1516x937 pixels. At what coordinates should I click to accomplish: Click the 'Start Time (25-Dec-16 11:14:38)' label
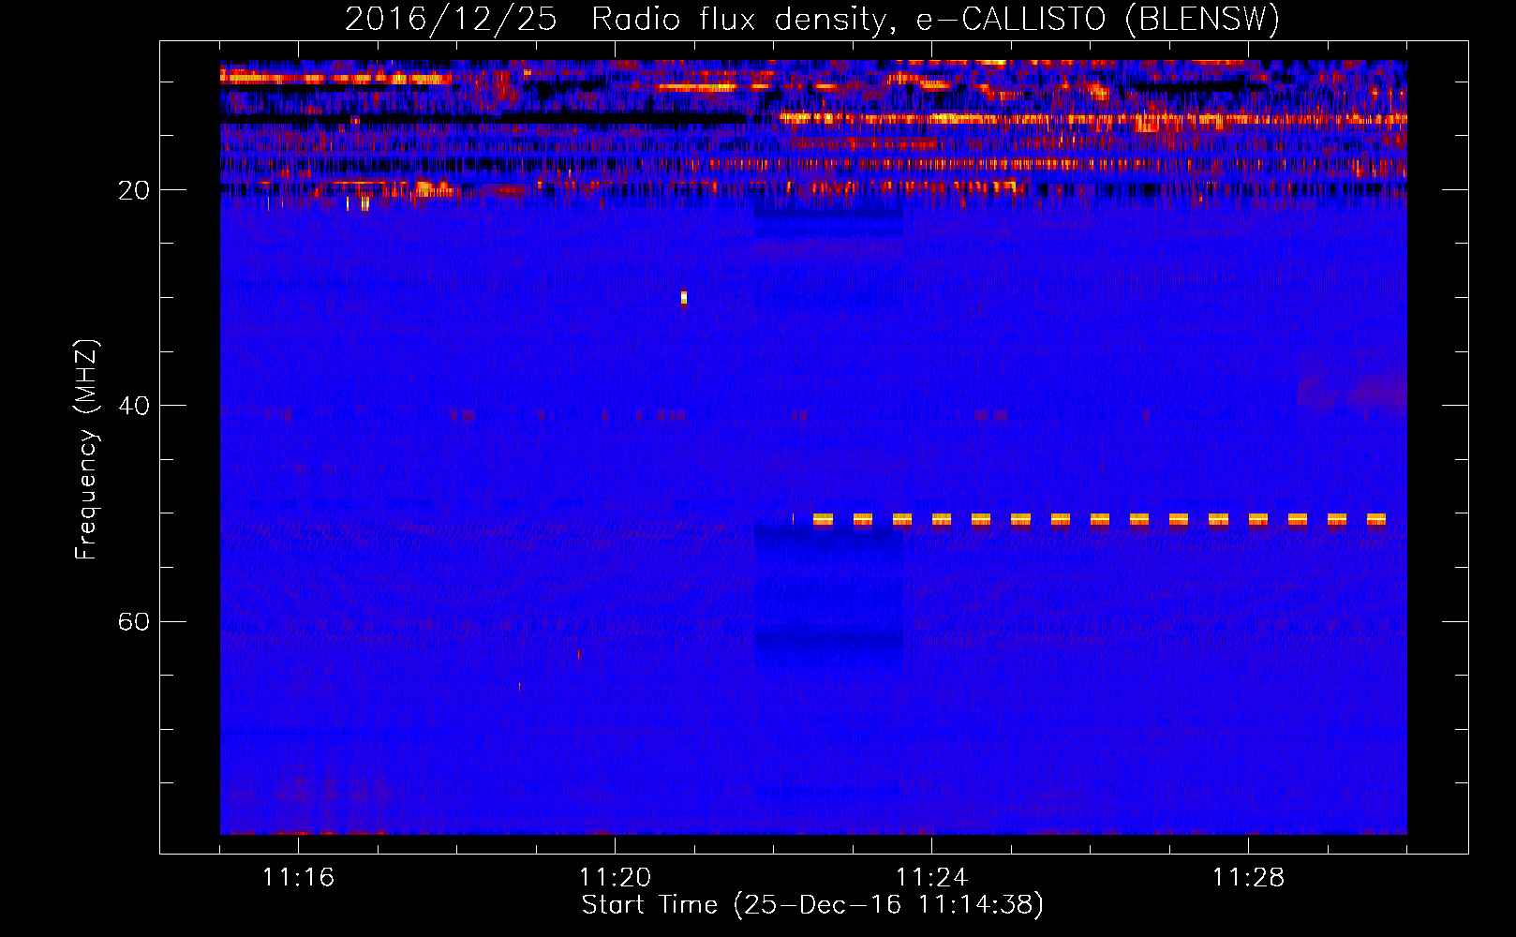click(812, 905)
